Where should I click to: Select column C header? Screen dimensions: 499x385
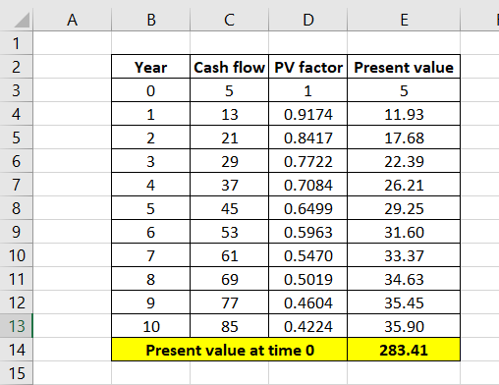coord(229,20)
